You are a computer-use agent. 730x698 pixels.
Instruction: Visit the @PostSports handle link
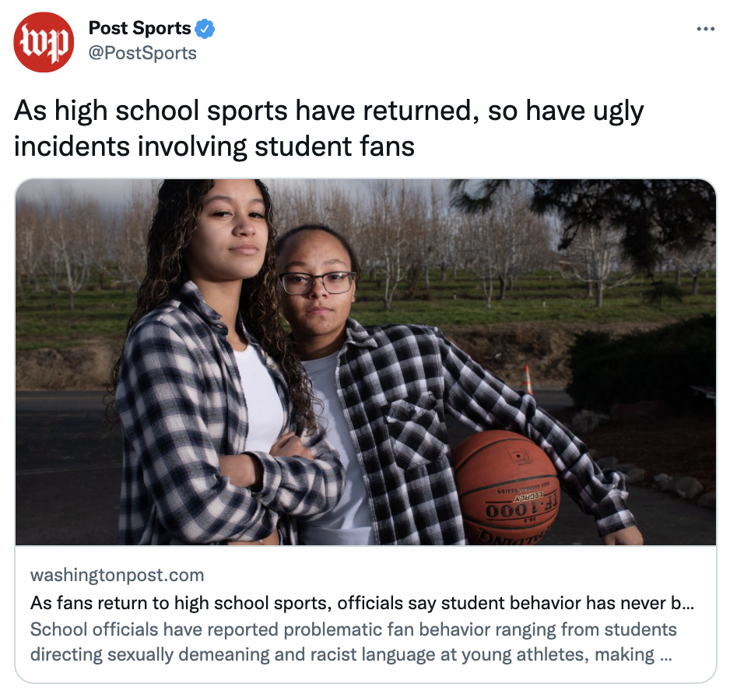(x=142, y=53)
